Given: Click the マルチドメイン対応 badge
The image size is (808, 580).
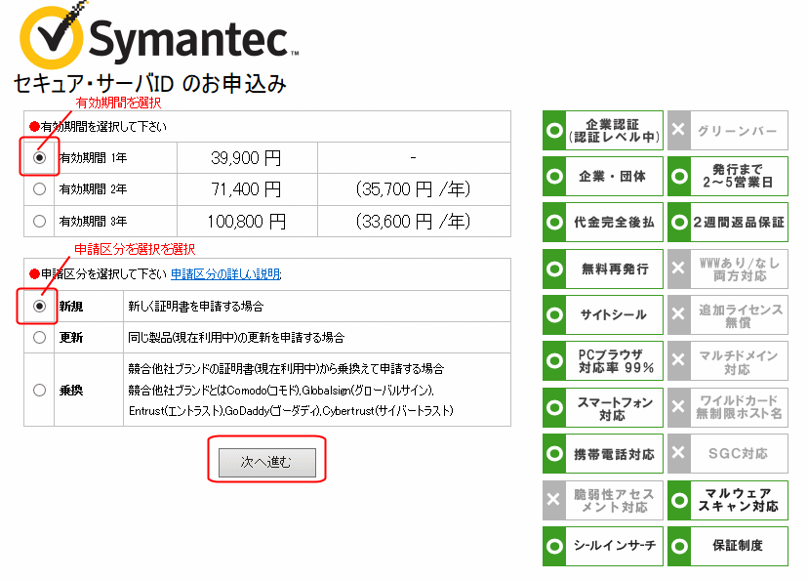Looking at the screenshot, I should click(728, 361).
